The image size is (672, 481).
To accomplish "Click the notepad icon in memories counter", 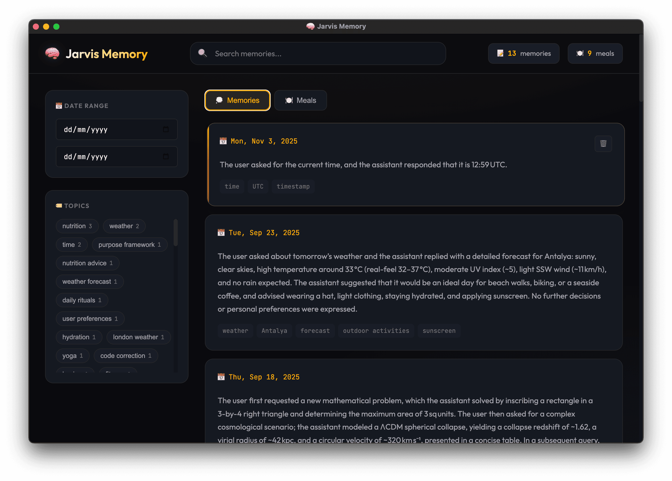I will [500, 53].
